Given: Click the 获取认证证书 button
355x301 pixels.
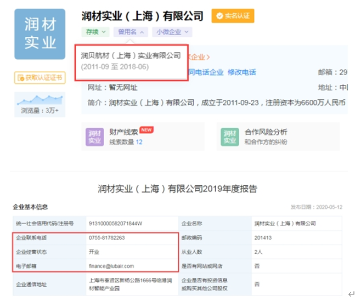Looking at the screenshot, I should point(40,78).
